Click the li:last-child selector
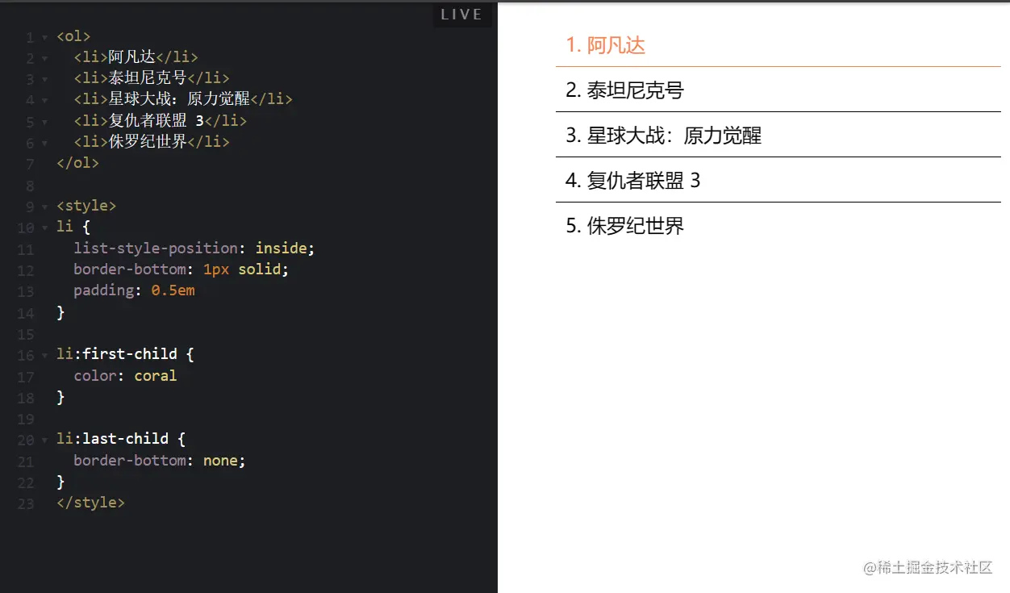 click(x=121, y=439)
